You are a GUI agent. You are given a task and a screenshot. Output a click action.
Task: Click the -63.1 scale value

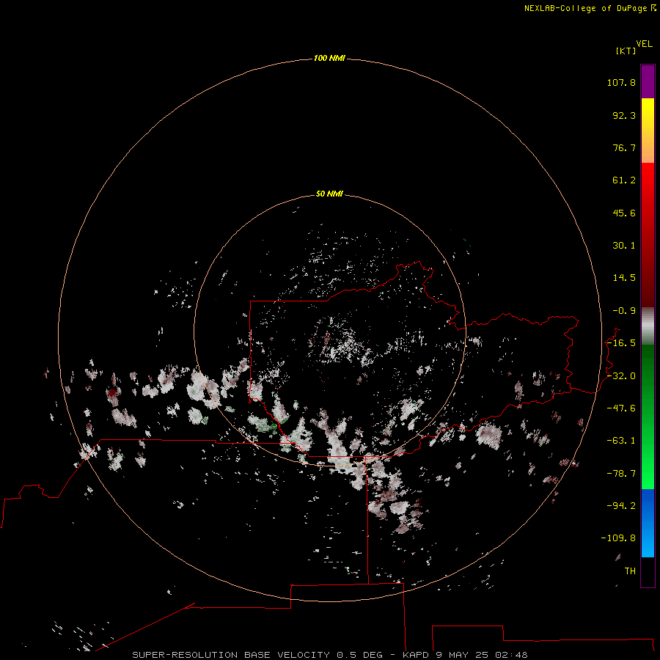[621, 441]
